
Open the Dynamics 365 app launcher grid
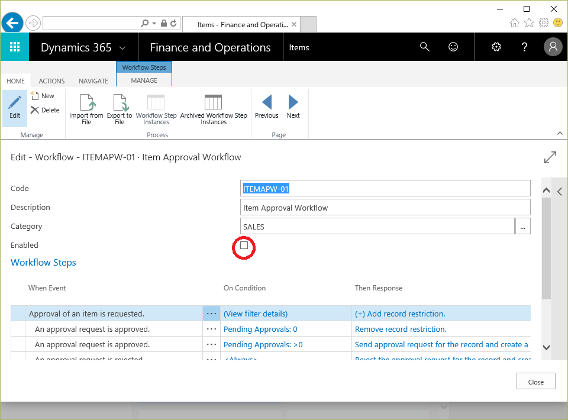(14, 47)
